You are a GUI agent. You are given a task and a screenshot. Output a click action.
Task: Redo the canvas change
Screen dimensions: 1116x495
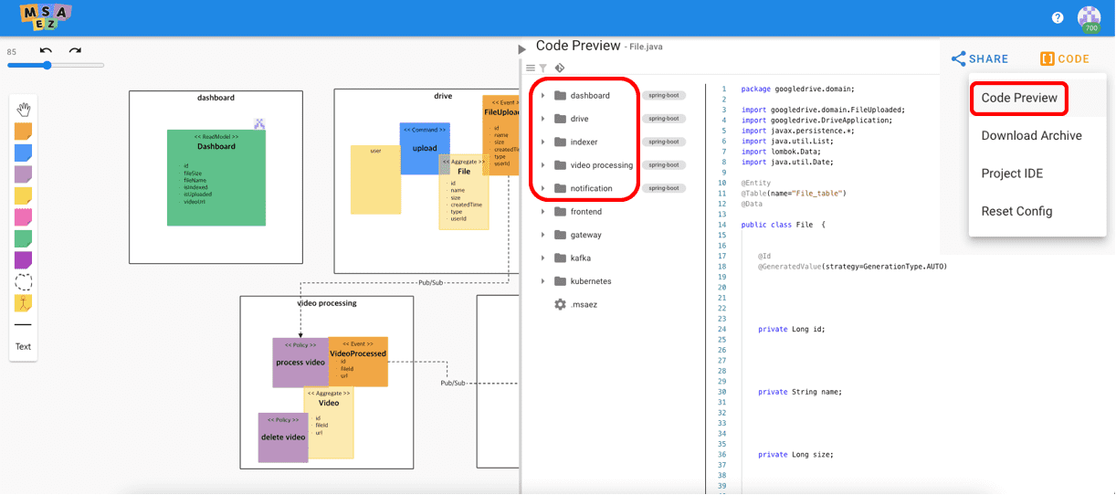tap(76, 51)
